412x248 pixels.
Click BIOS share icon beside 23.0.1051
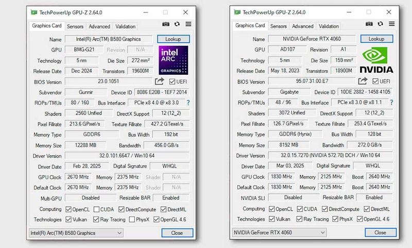tap(159, 81)
